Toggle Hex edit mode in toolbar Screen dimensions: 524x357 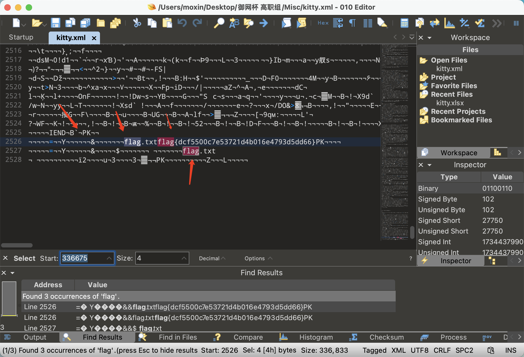323,23
